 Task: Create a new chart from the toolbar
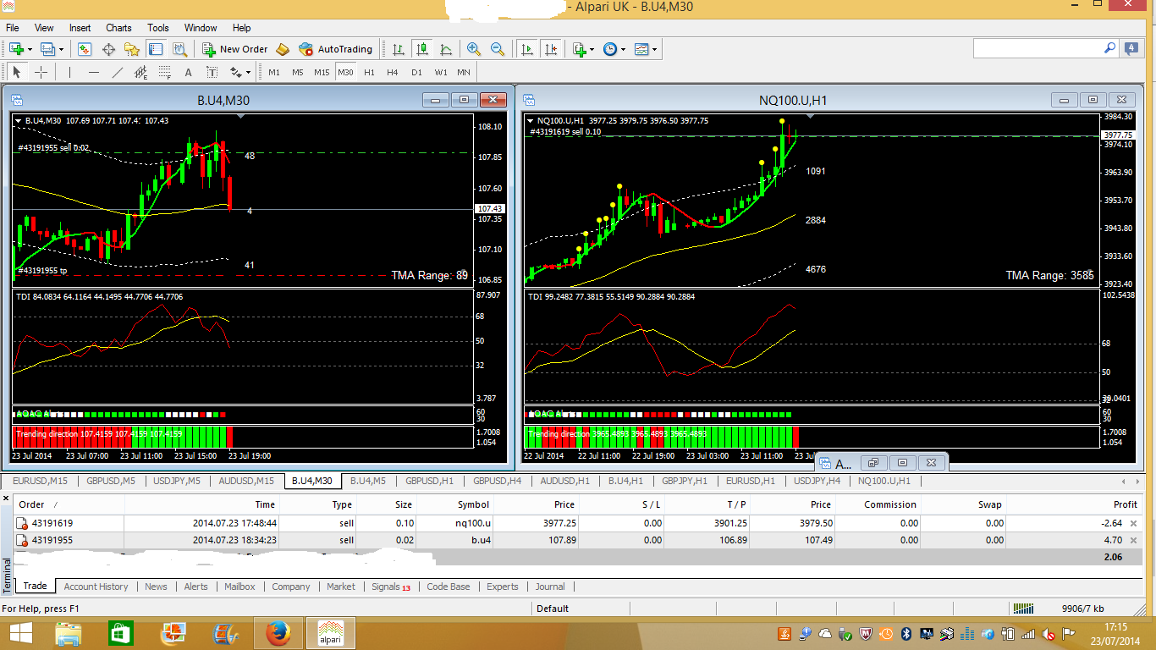[x=16, y=49]
